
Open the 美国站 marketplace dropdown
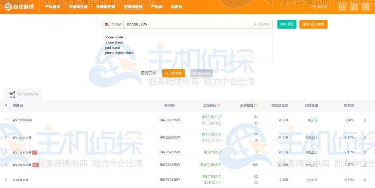click(113, 25)
